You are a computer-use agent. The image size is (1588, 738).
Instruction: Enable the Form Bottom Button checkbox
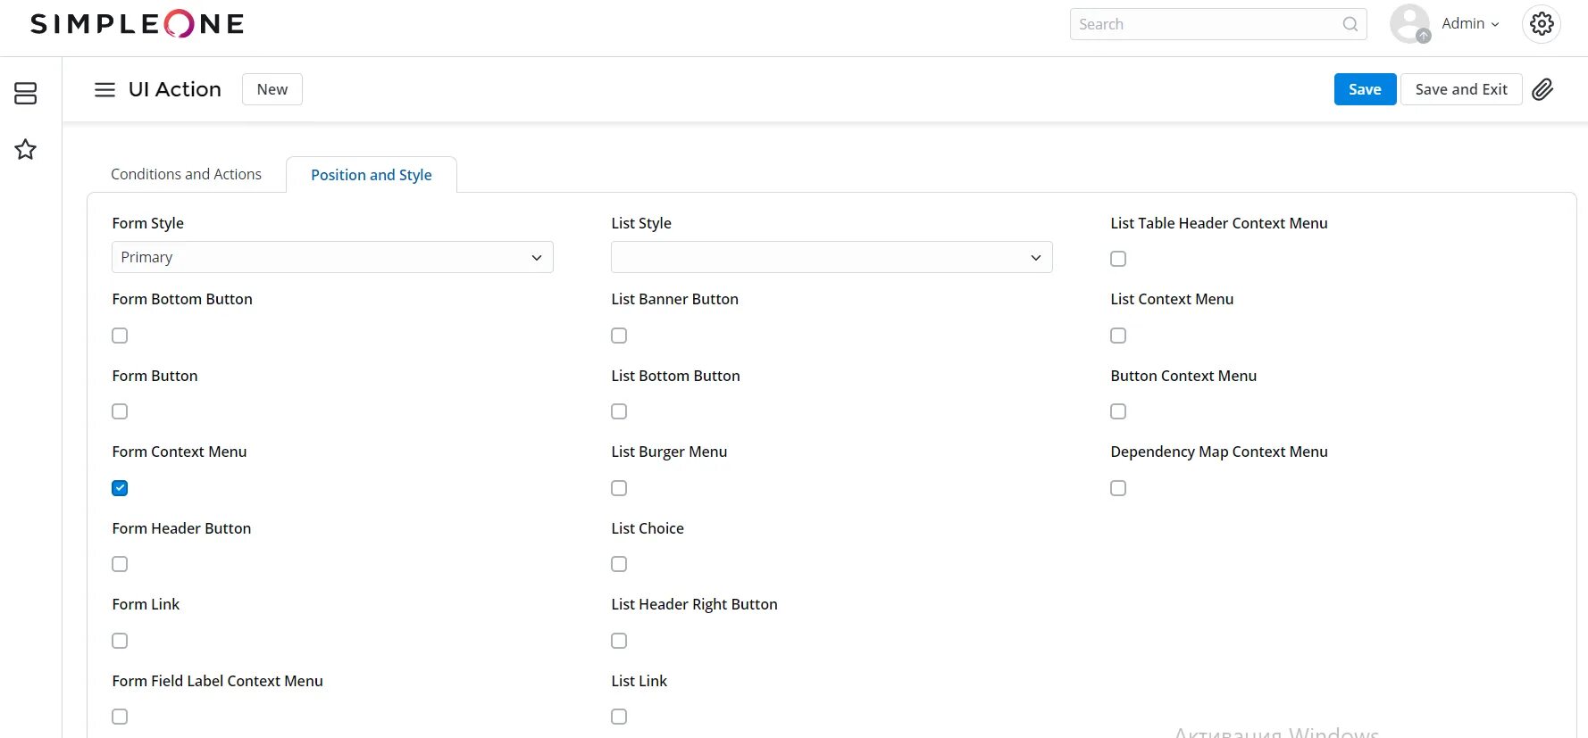pyautogui.click(x=120, y=336)
